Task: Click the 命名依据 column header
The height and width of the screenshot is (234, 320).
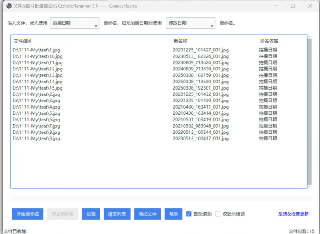Action: click(x=269, y=41)
